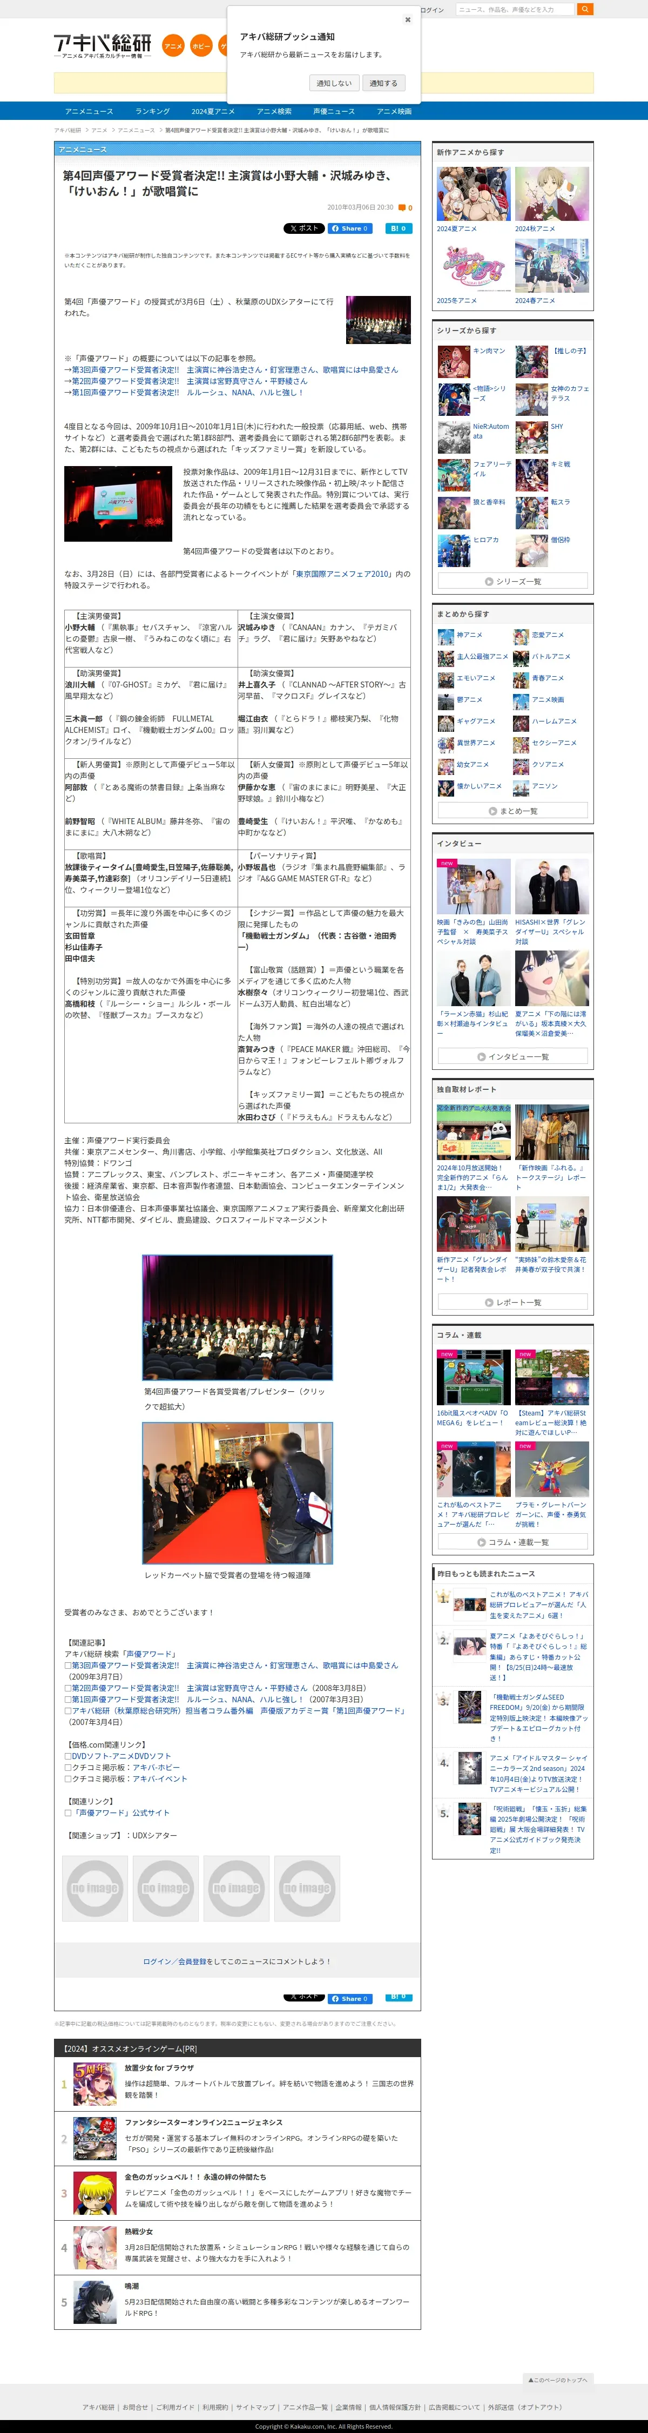The image size is (648, 2433).
Task: Open HISASHI×世界 グレンダイザーU interview thumbnail
Action: point(552,887)
